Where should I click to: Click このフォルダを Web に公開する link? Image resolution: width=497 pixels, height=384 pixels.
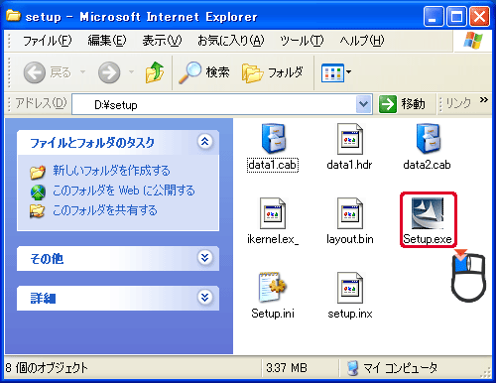[x=124, y=191]
